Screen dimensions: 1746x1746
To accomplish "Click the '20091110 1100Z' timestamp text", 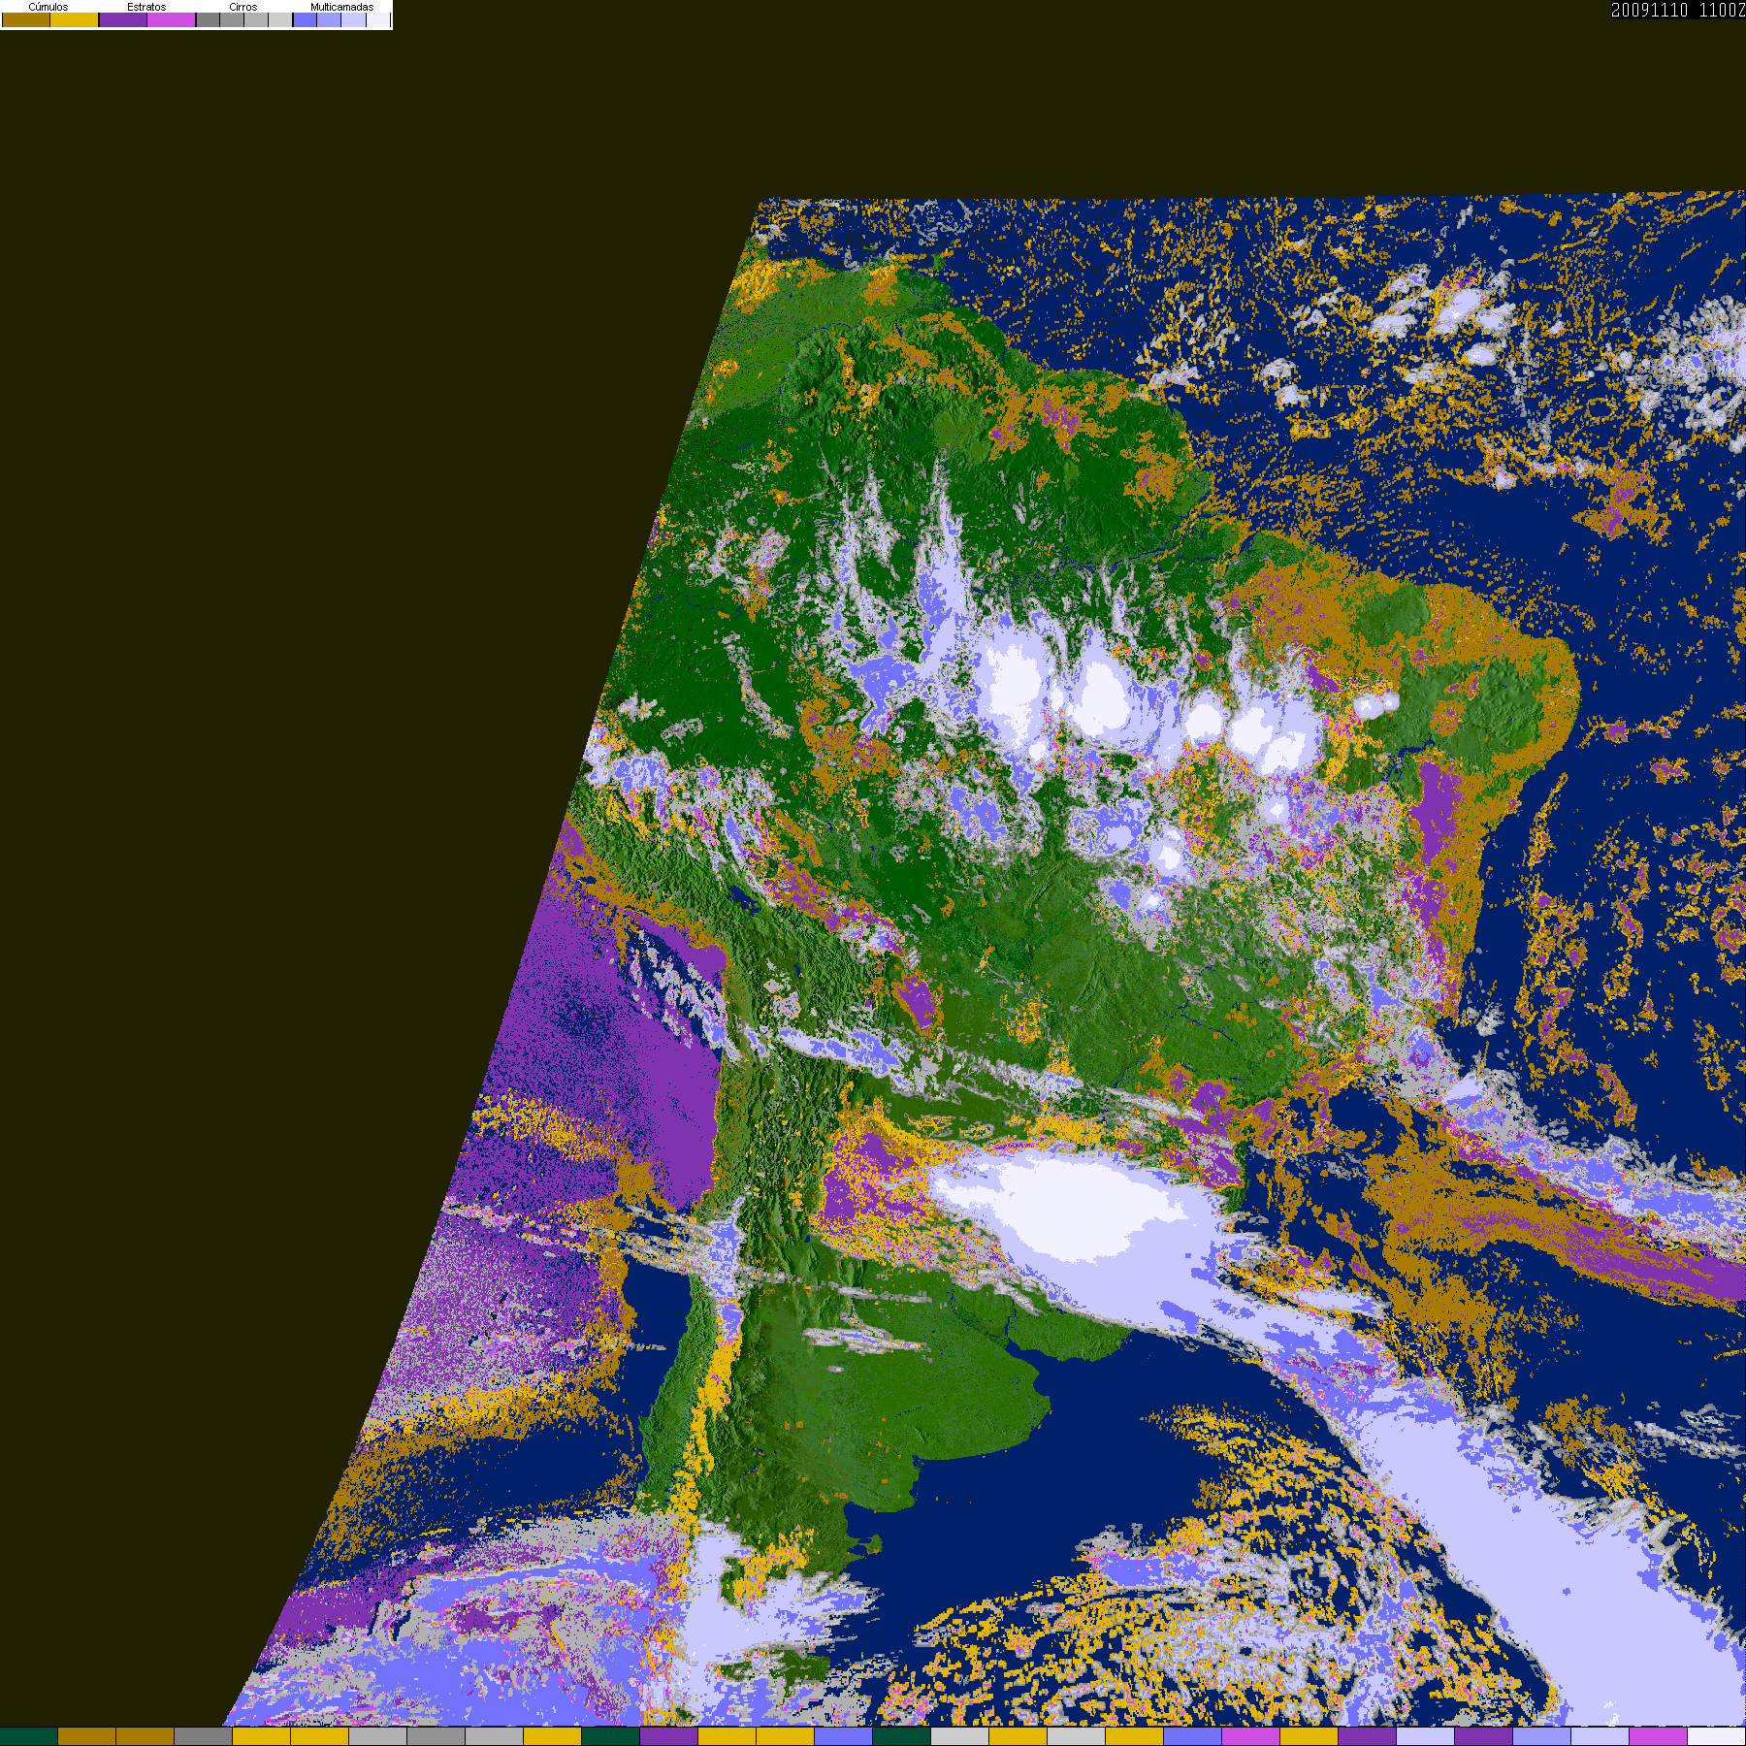I will tap(1678, 10).
